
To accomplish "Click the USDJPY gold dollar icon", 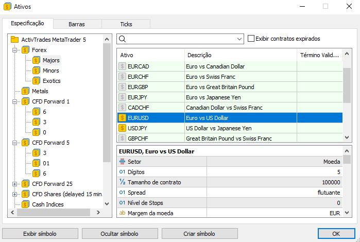I will [122, 128].
